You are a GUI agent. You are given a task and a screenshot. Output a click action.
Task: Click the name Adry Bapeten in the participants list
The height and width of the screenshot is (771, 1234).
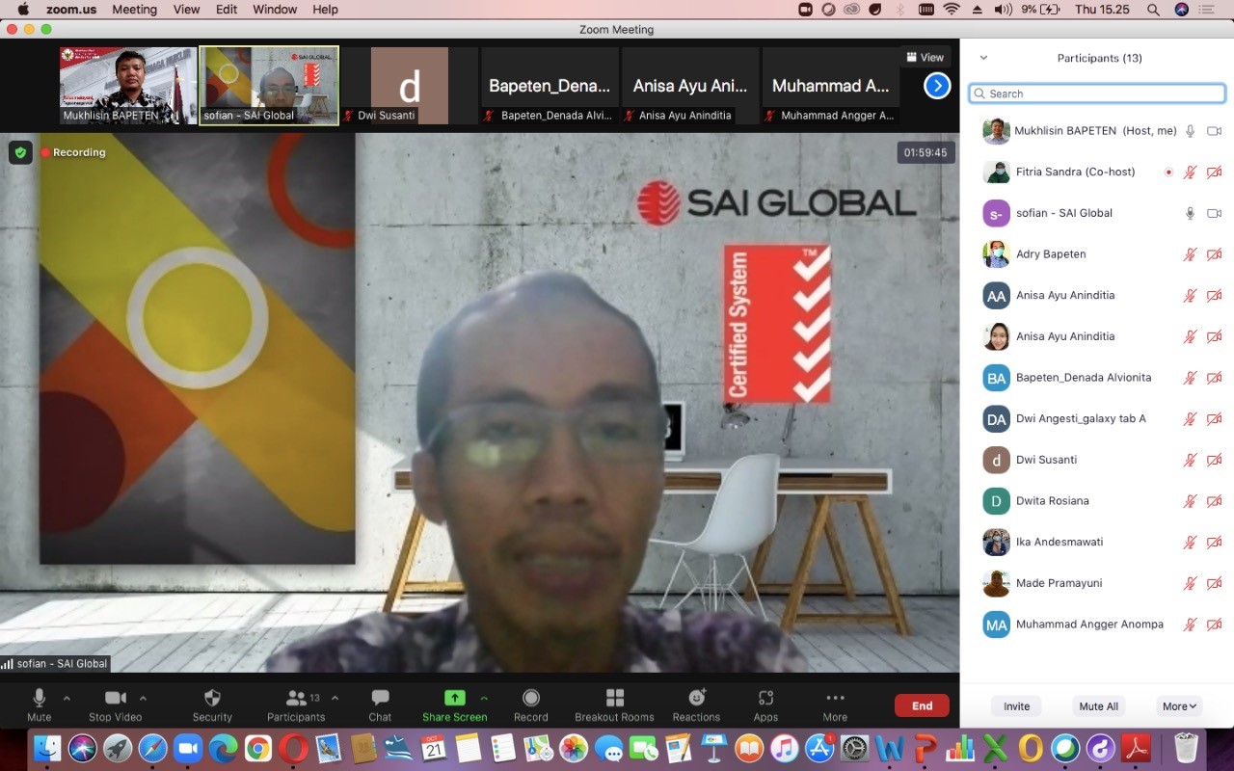(x=1051, y=254)
